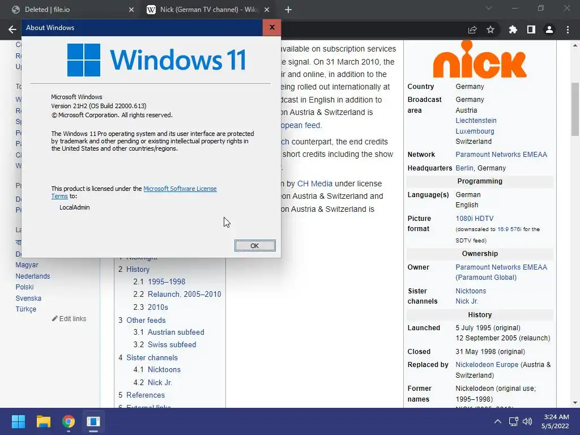Jump to the References section
This screenshot has width=580, height=435.
(x=146, y=395)
